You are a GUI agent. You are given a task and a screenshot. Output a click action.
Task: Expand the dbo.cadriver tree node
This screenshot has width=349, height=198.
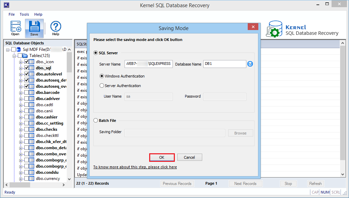pos(21,99)
